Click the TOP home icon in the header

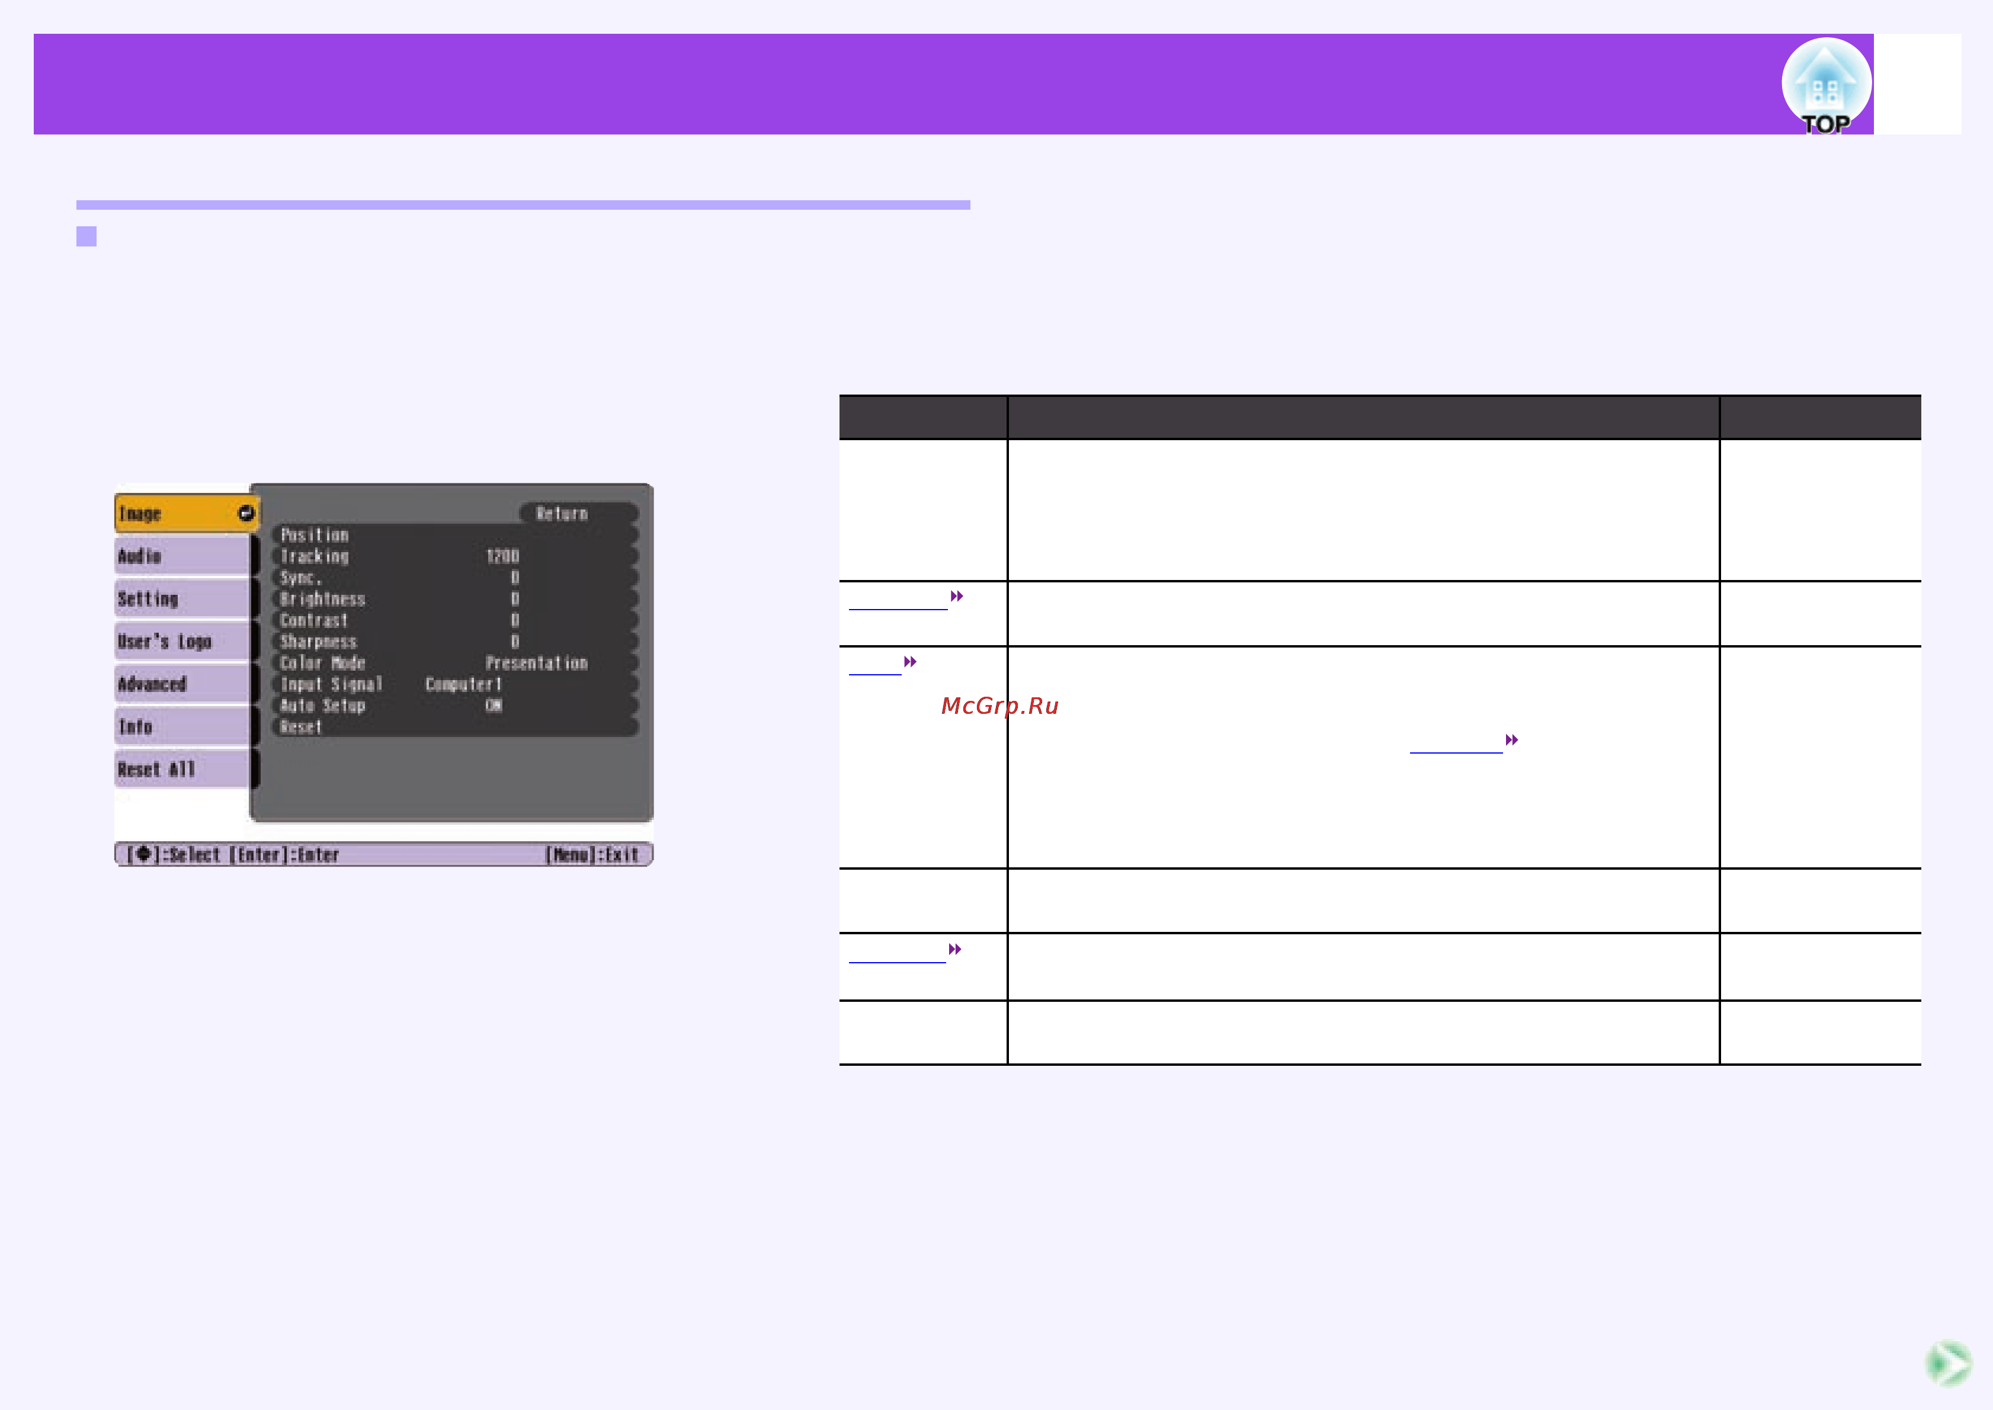1827,85
